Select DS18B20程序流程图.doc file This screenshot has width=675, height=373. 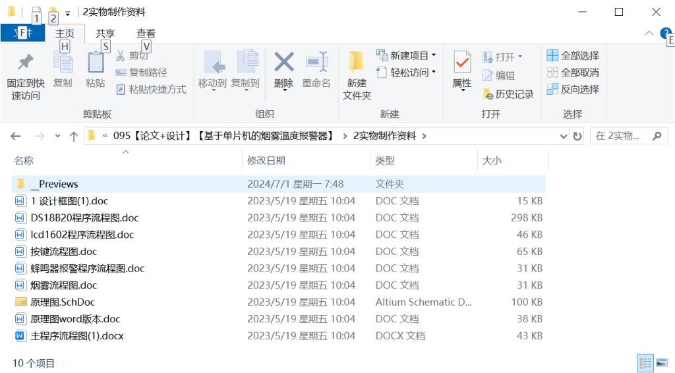coord(279,217)
